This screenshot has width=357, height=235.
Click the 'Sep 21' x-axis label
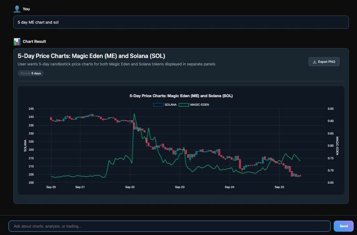click(x=80, y=187)
